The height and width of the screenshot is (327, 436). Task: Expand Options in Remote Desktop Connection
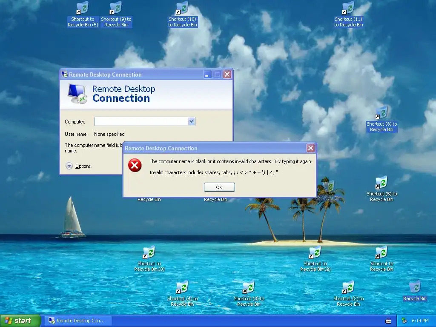(78, 166)
